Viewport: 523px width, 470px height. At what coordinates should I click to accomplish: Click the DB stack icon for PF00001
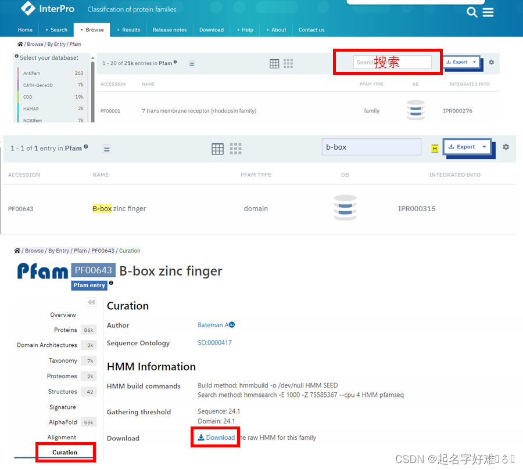415,110
